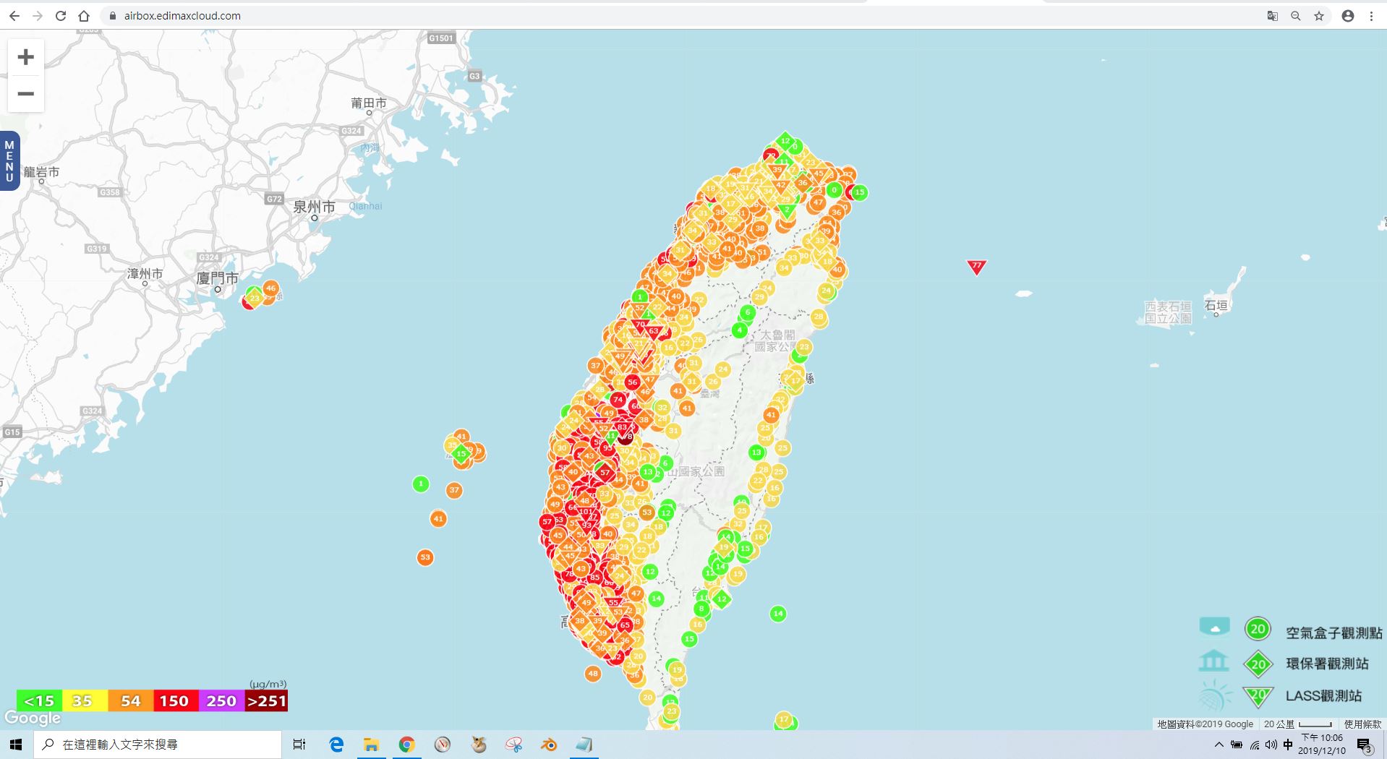Open the browser zoom magnifier icon
This screenshot has height=759, width=1387.
(x=1296, y=16)
